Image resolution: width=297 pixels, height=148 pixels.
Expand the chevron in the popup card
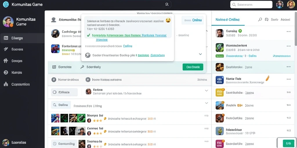[x=200, y=54]
